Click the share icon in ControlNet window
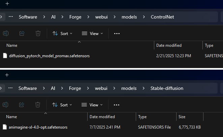This screenshot has width=223, height=137. point(22,33)
